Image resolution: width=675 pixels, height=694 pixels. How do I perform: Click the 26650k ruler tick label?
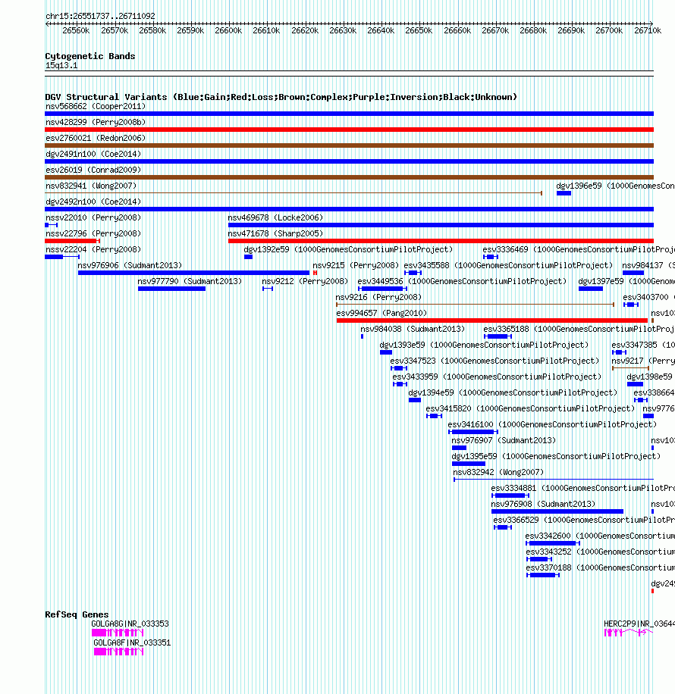[419, 31]
